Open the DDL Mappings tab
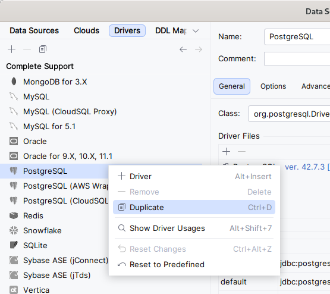Viewport: 330px width, 294px height. click(x=171, y=31)
